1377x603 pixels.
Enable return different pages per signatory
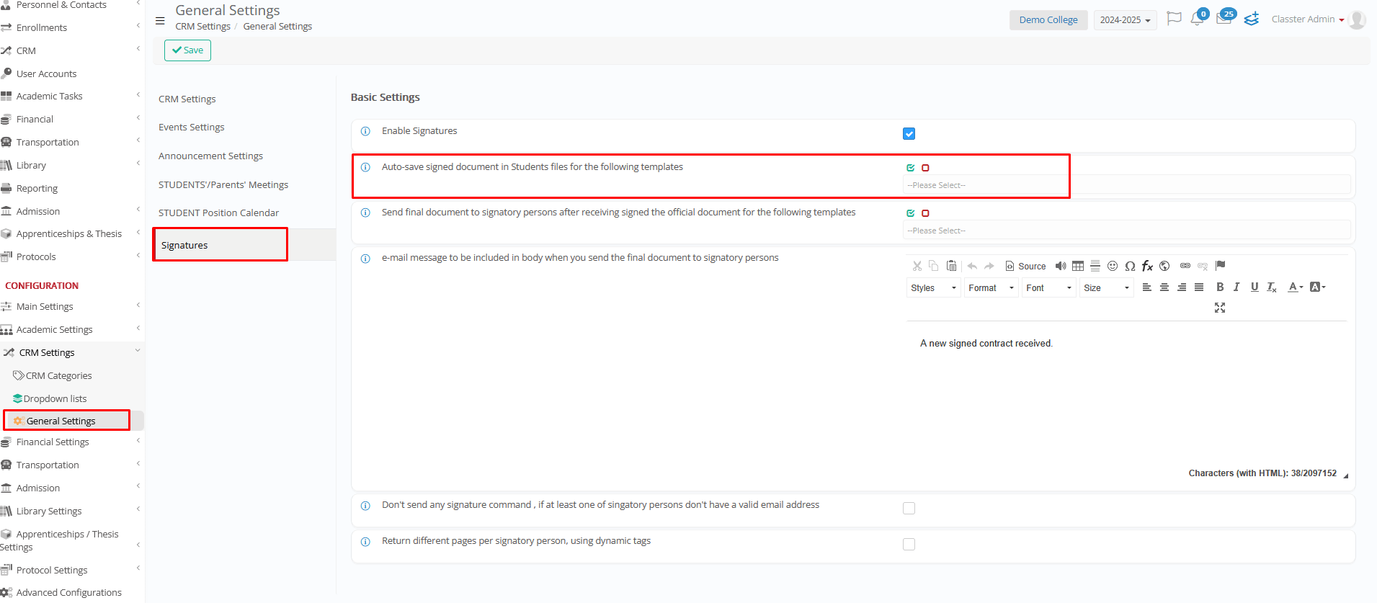[x=909, y=545]
